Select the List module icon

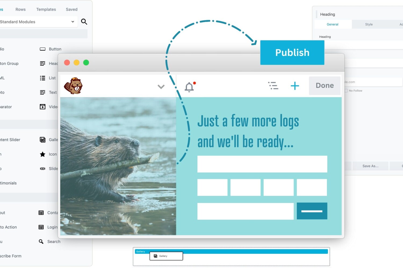point(42,78)
